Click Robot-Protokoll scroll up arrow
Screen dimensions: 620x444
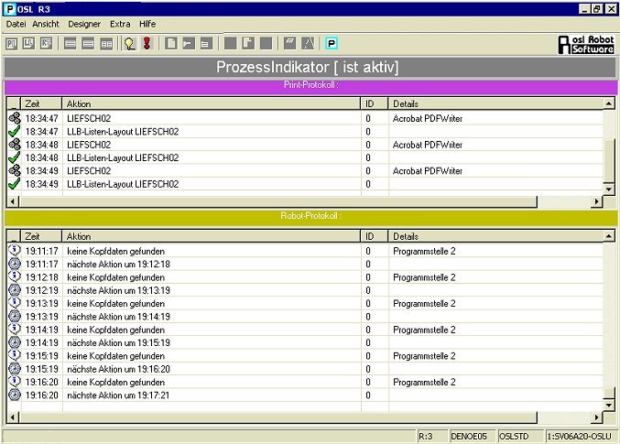(608, 236)
